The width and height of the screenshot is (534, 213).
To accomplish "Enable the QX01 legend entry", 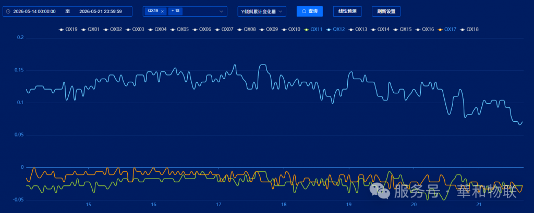I will (90, 30).
